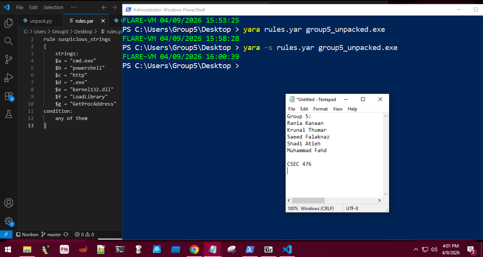This screenshot has width=483, height=257.
Task: Click the Desktop breadcrumb segment
Action: pyautogui.click(x=83, y=31)
